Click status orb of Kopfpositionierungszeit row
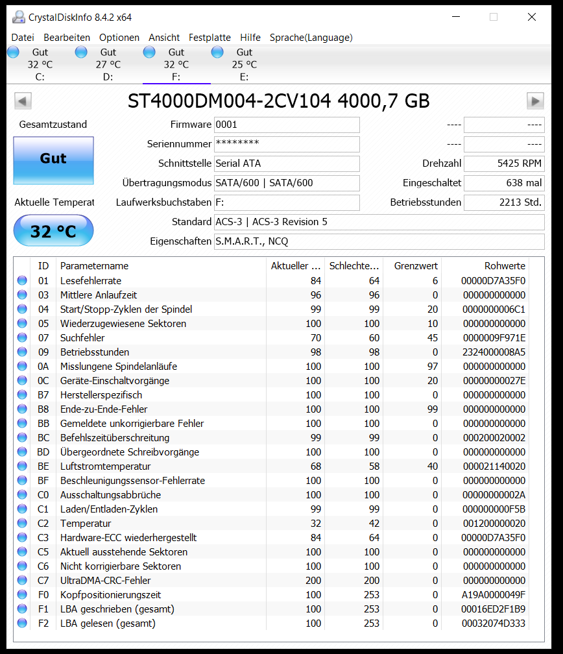Screen dimensions: 563x654 tap(22, 594)
